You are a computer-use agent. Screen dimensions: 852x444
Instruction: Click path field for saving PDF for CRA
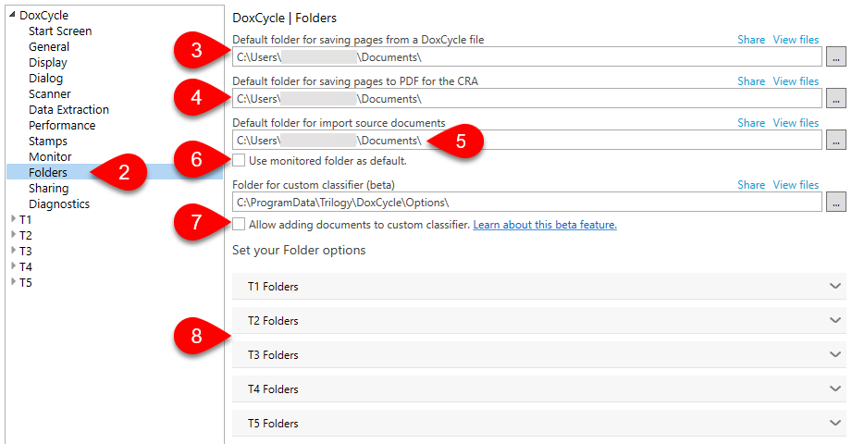[x=527, y=98]
